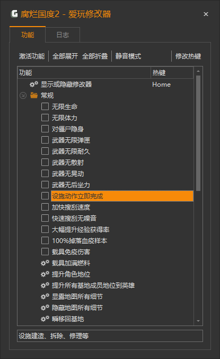Click the 全部折叠 button
The width and height of the screenshot is (220, 359).
95,56
